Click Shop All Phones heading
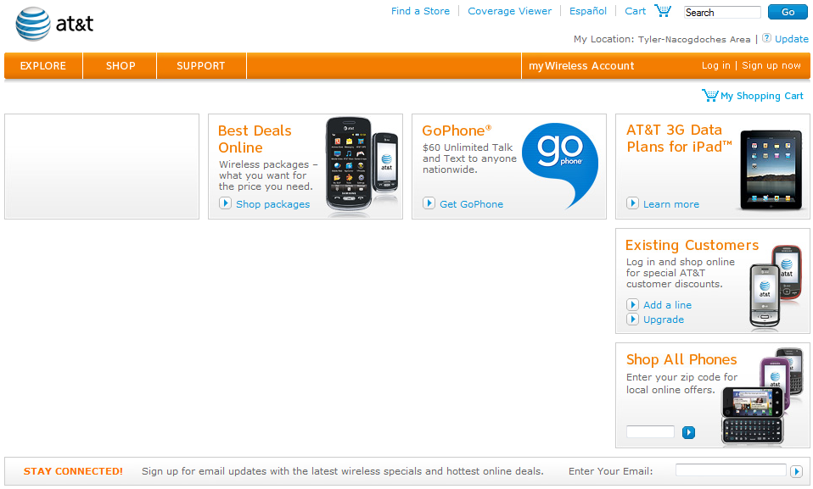Viewport: 813px width, 489px height. coord(681,359)
